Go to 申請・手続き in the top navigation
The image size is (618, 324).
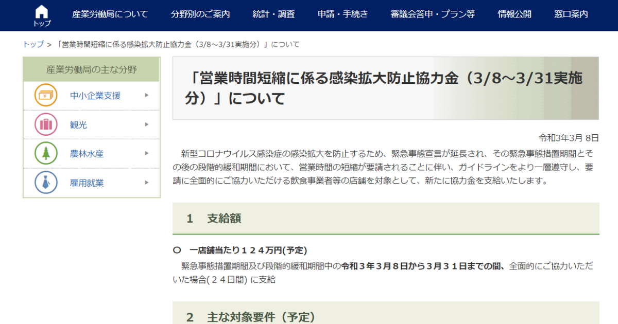point(342,14)
